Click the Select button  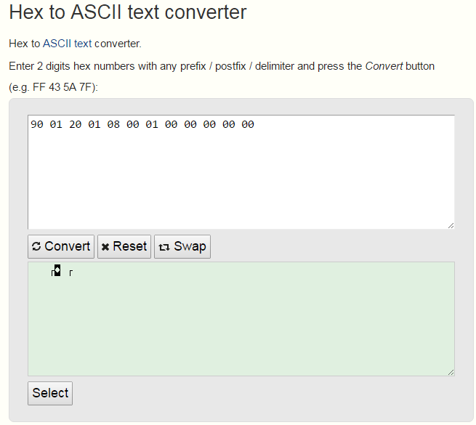50,393
